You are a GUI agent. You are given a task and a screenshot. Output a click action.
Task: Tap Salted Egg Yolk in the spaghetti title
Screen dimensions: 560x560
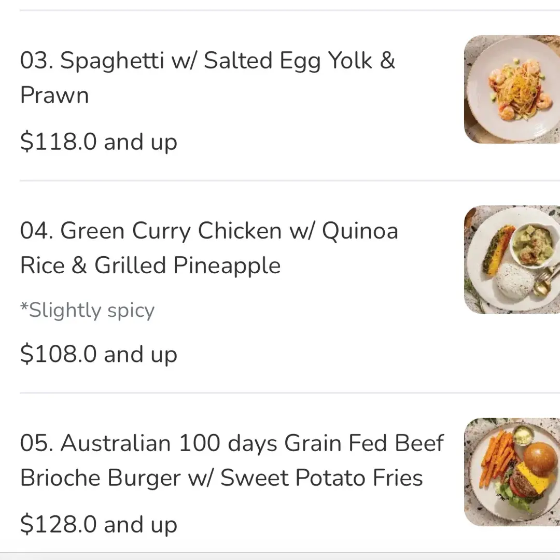(288, 61)
